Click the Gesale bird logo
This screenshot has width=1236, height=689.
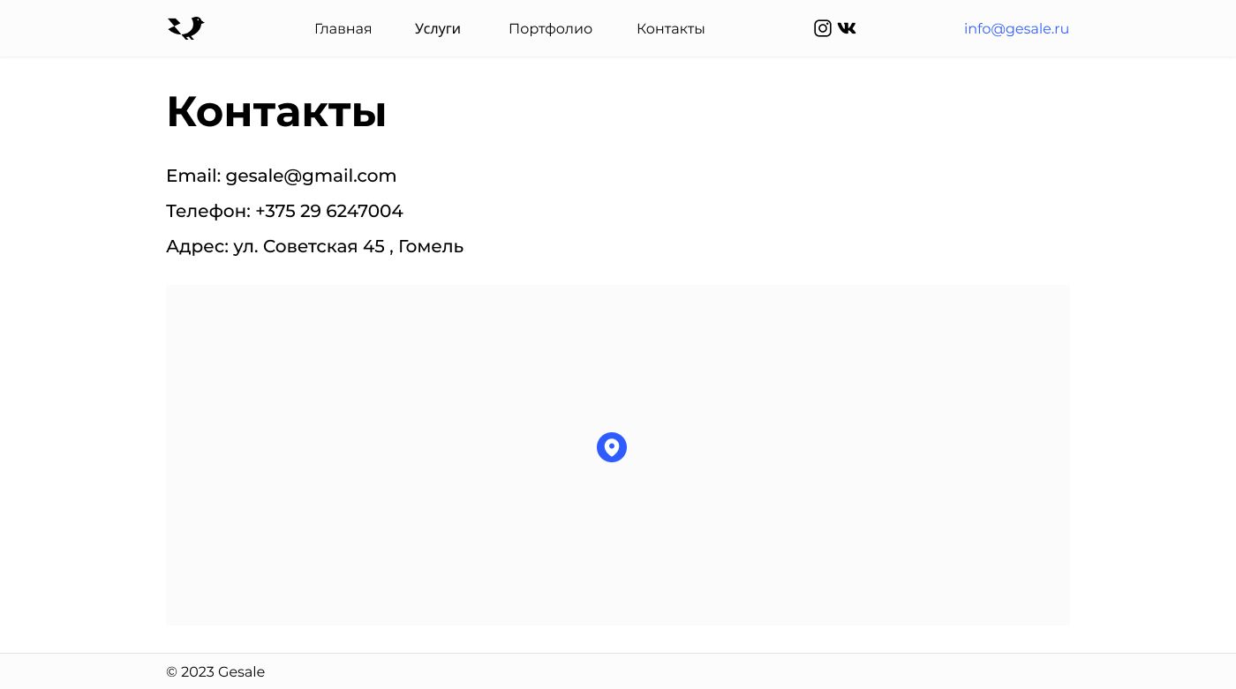pos(185,28)
